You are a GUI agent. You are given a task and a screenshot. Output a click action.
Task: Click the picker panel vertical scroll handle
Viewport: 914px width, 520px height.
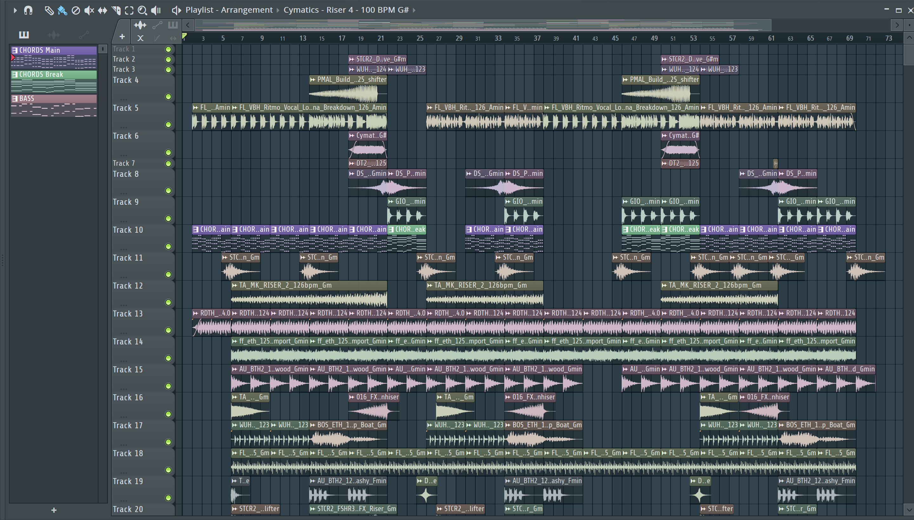103,49
